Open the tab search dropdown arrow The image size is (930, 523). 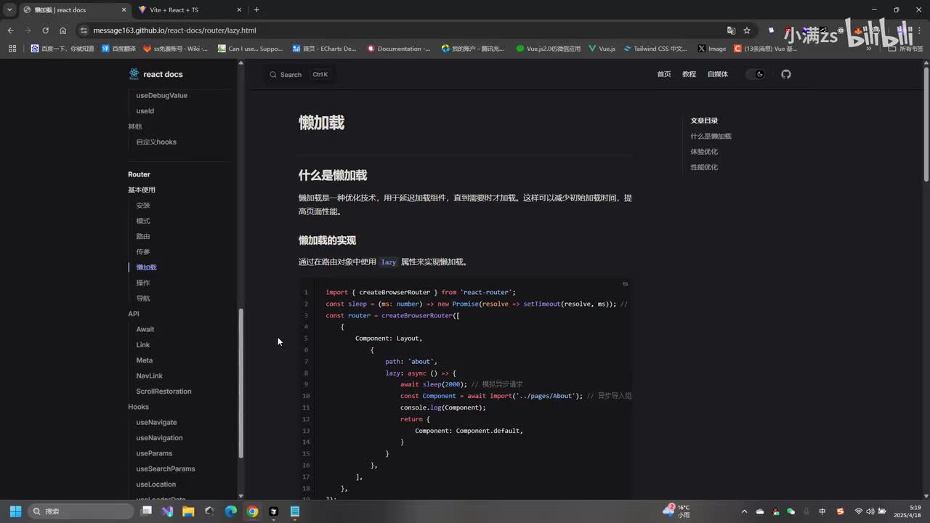9,9
